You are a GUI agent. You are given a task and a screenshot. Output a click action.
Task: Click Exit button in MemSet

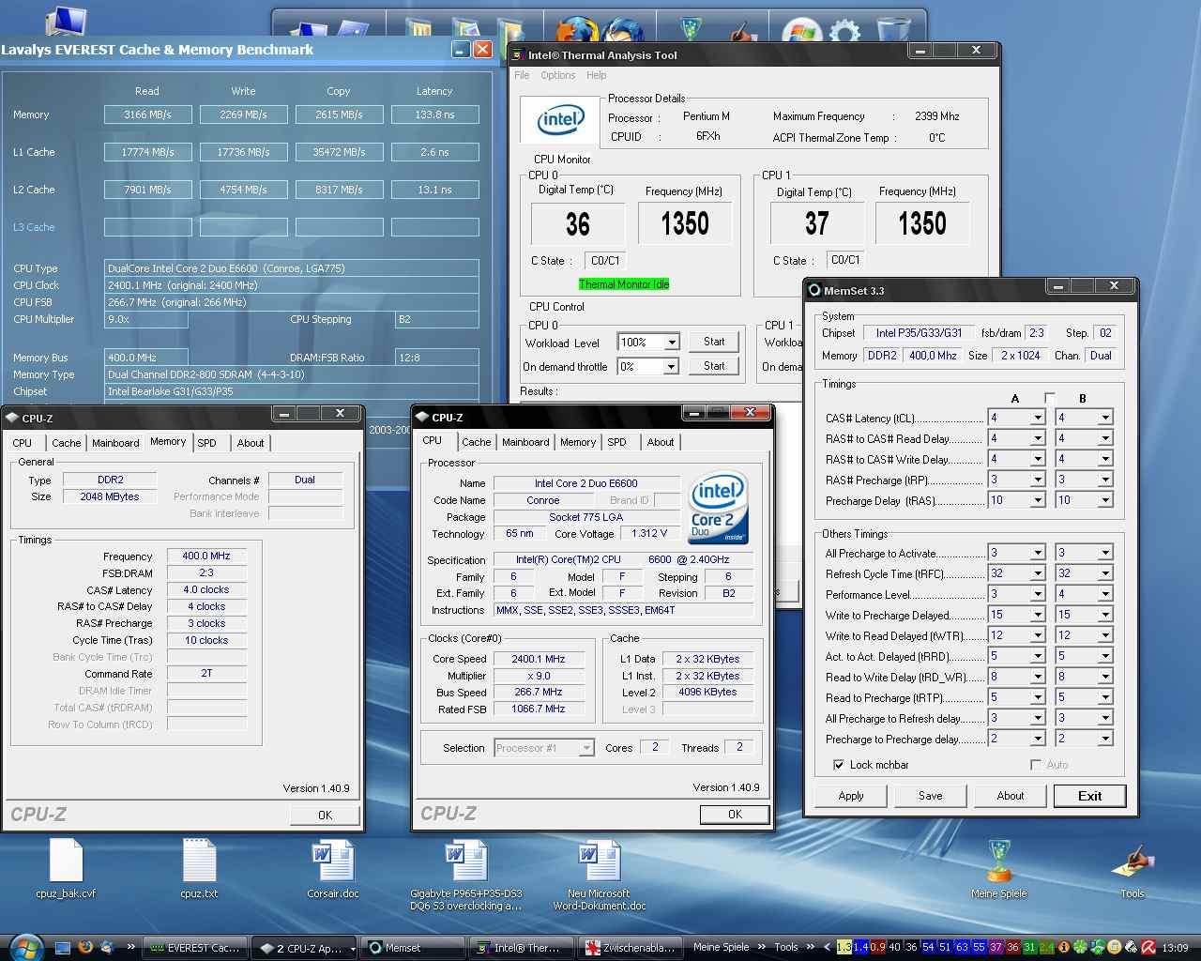coord(1089,796)
